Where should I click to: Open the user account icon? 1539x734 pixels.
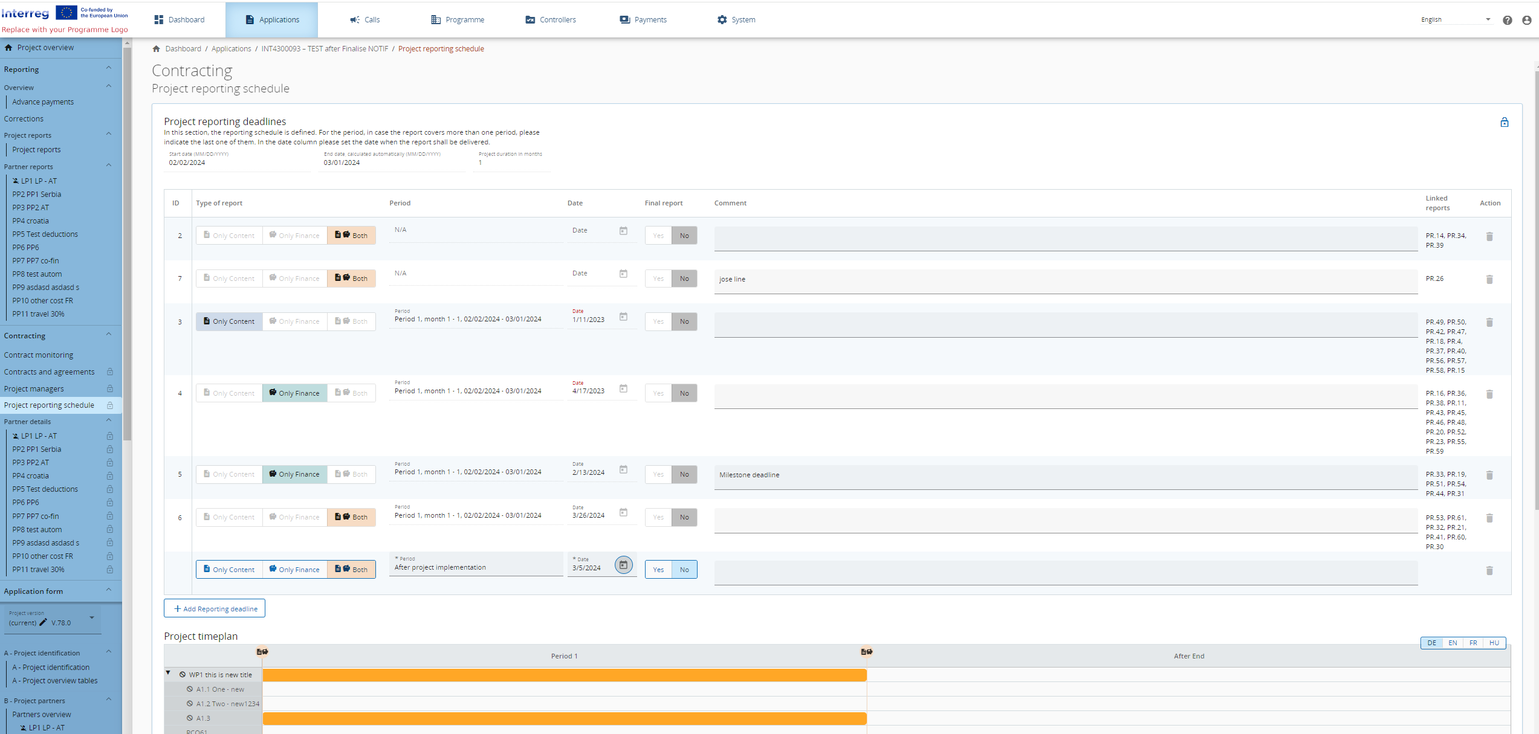tap(1526, 20)
